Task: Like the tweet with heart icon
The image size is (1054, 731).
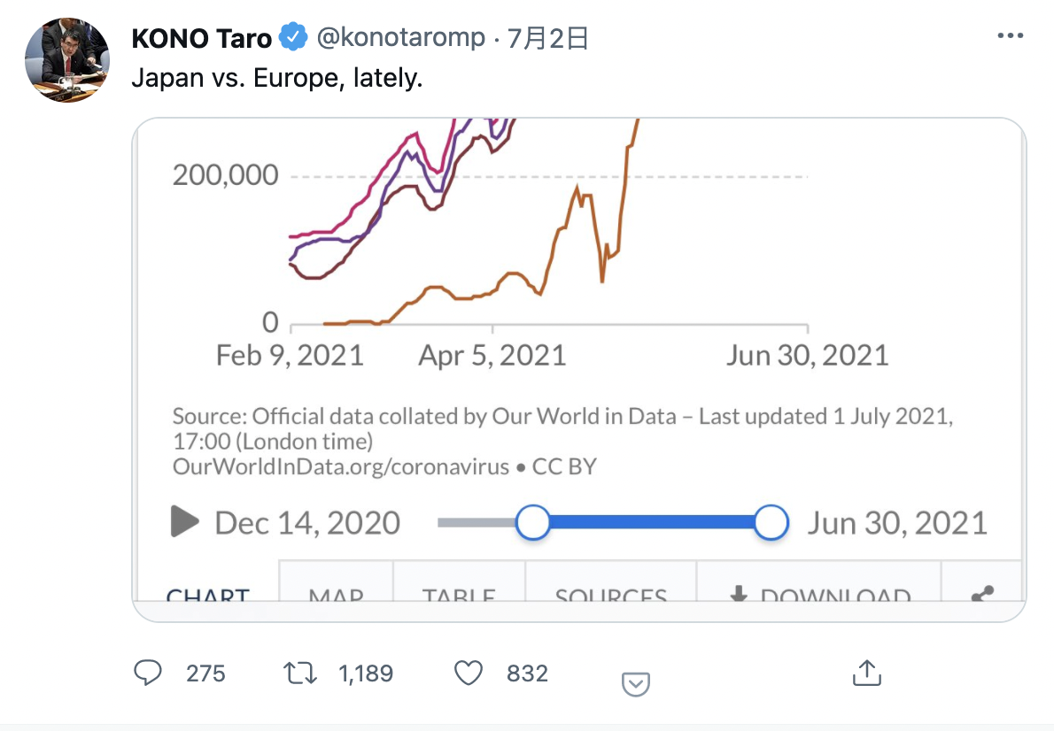Action: coord(469,673)
